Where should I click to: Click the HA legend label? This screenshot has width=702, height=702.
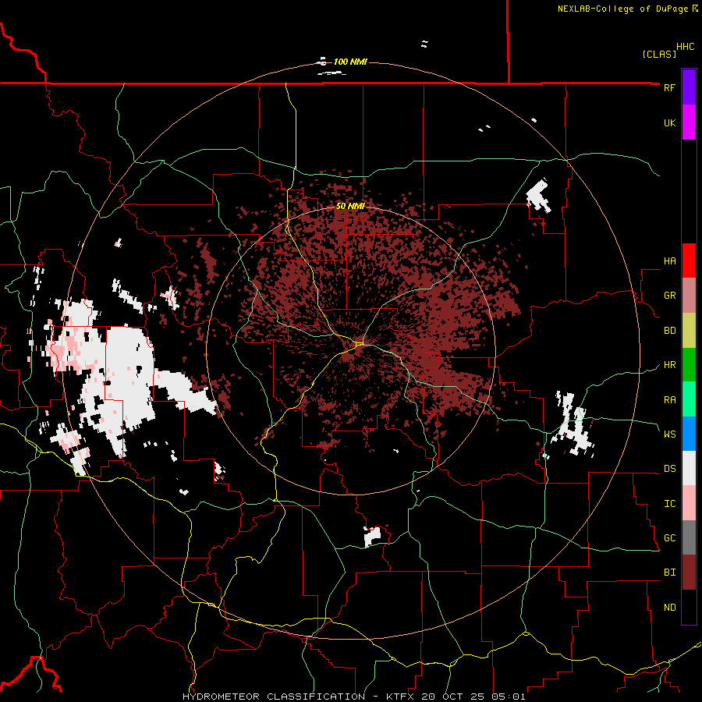coord(669,261)
